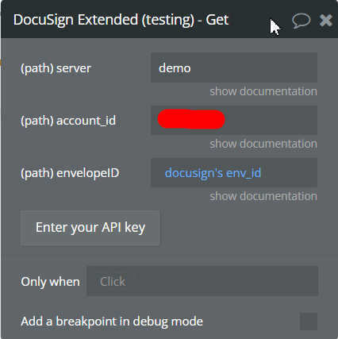Close the DocuSign Extended property panel

click(x=325, y=21)
